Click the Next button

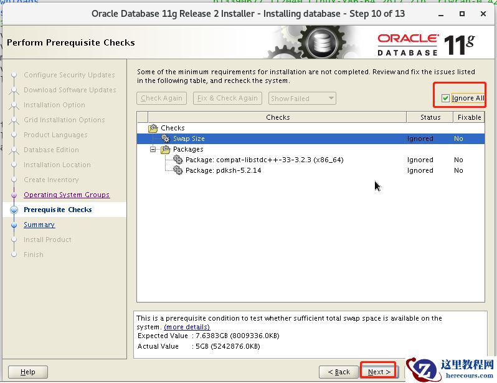378,372
